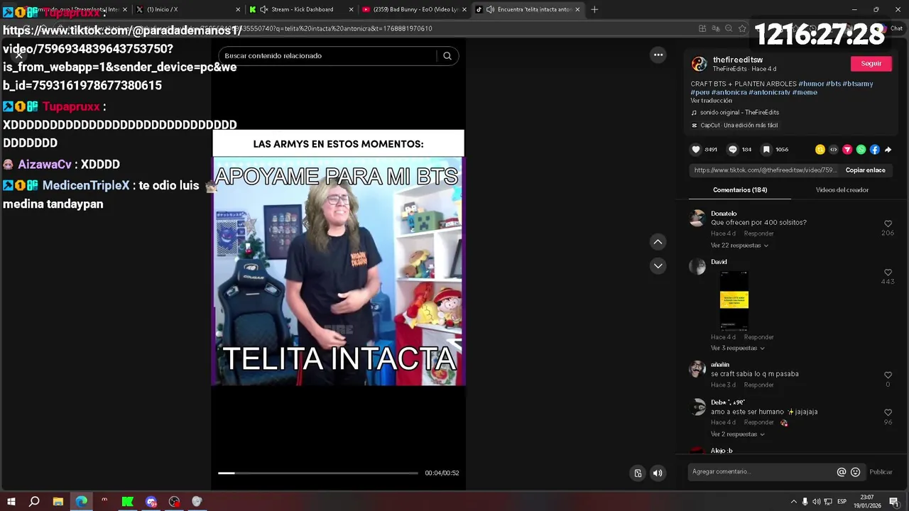Share to Facebook icon
Screen dimensions: 909x511
(874, 150)
